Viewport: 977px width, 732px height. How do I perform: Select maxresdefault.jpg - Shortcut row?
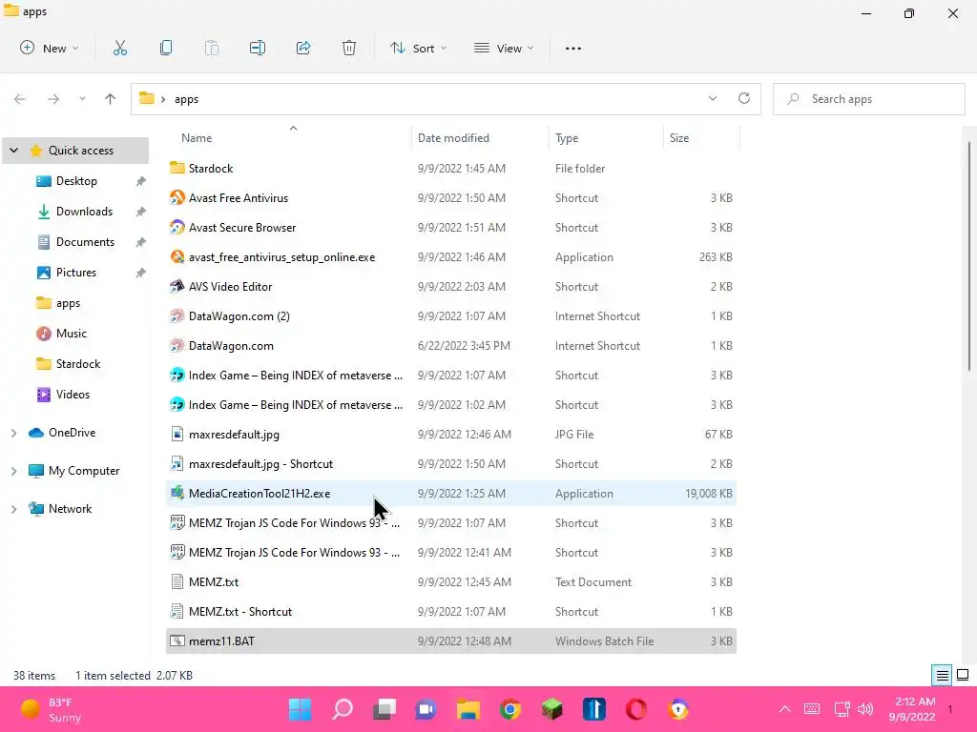tap(451, 464)
